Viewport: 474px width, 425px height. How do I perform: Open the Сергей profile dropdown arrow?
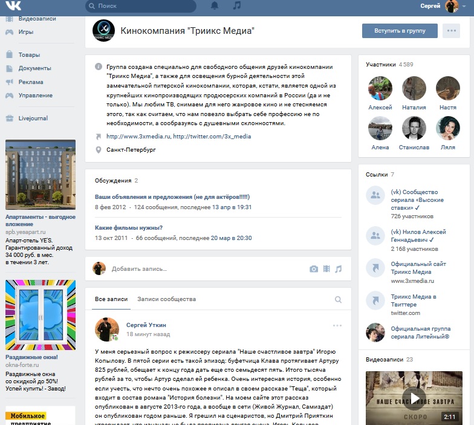click(464, 6)
